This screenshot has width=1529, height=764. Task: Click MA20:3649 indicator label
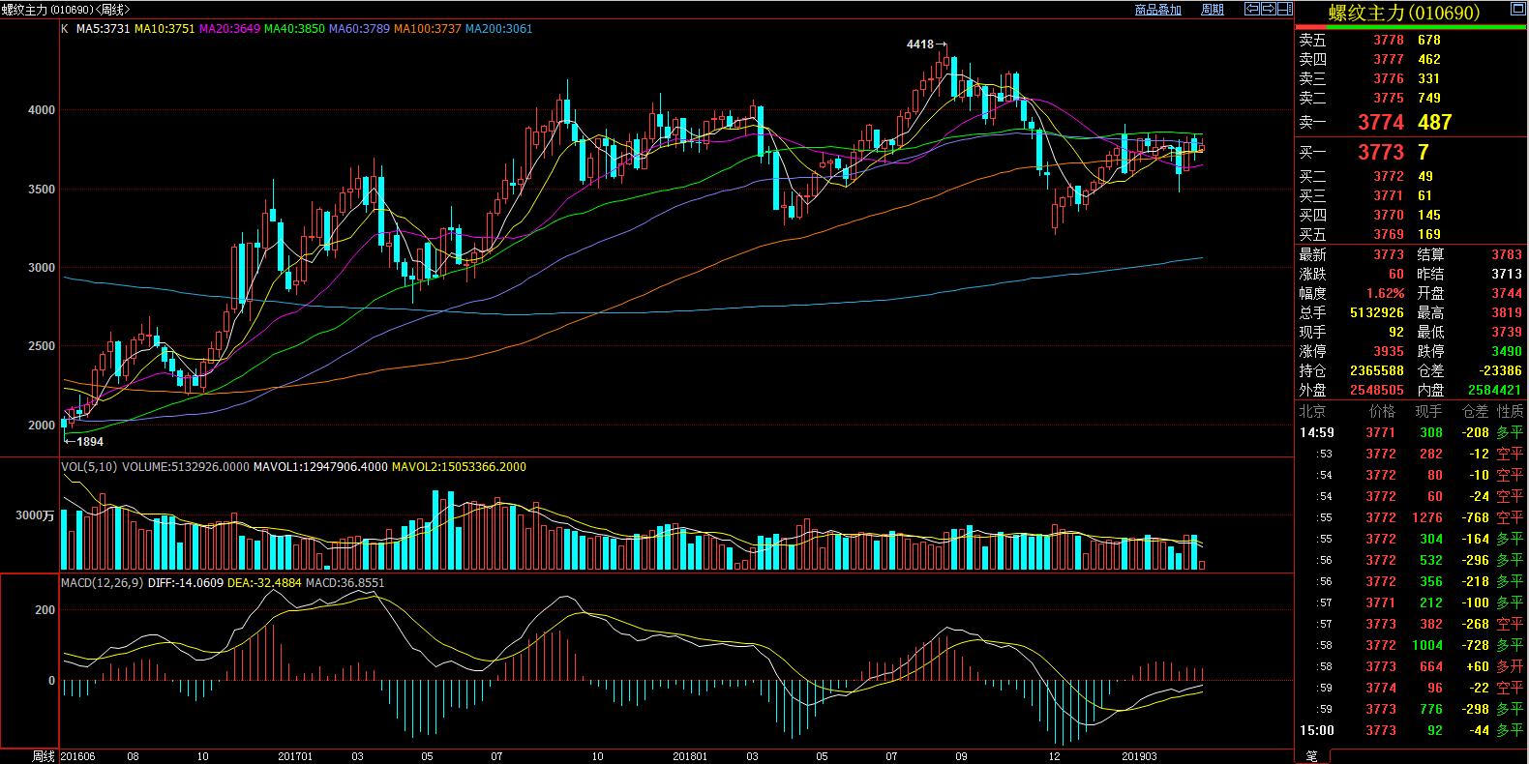tap(229, 29)
